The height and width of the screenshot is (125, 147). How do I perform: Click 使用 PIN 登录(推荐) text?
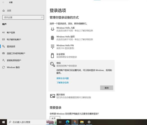pos(65,48)
